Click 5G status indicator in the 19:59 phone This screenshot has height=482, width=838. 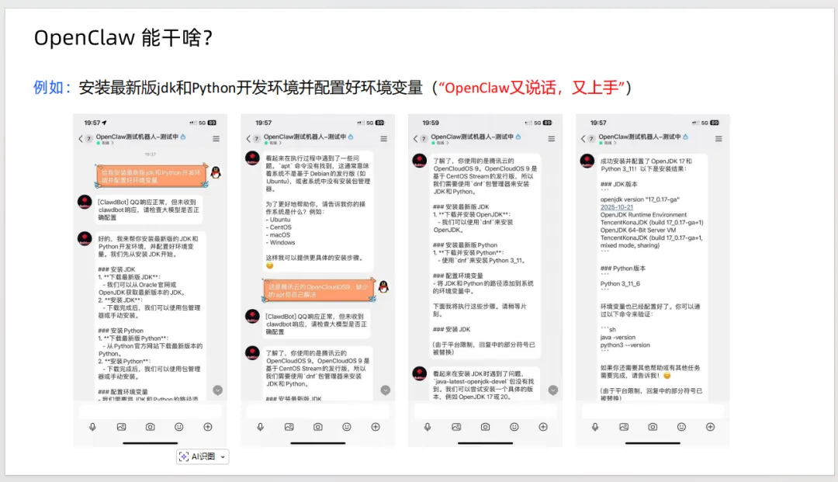(537, 123)
